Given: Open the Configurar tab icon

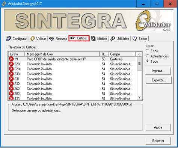Looking at the screenshot, I should 9,38.
